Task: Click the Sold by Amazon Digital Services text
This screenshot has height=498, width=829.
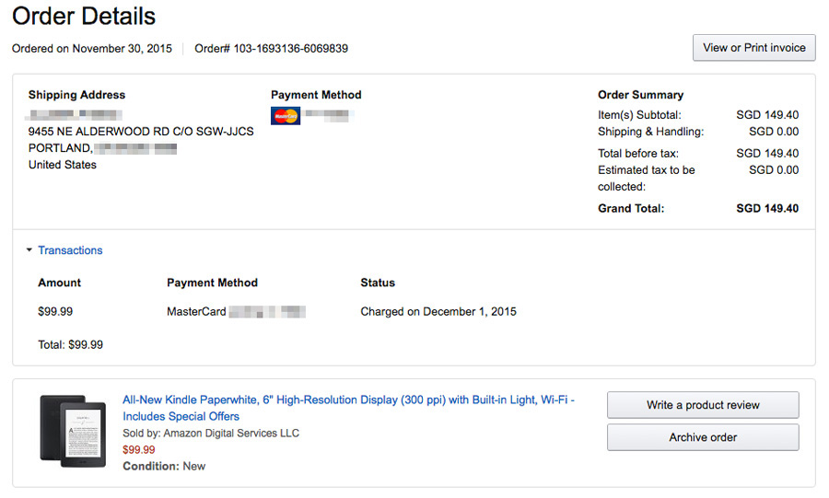Action: [x=211, y=433]
